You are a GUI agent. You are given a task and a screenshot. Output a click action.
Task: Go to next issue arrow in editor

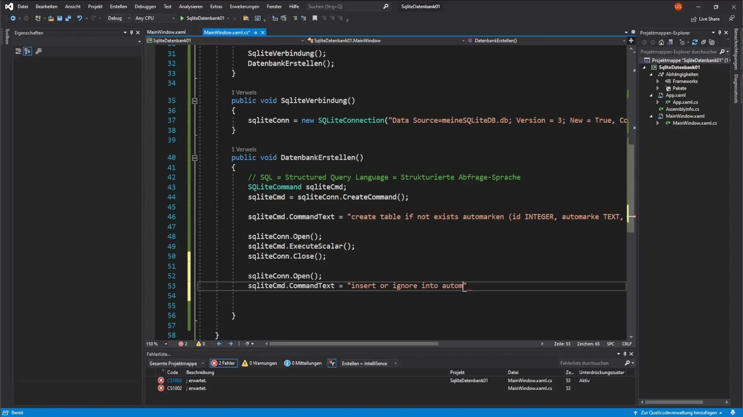coord(231,344)
